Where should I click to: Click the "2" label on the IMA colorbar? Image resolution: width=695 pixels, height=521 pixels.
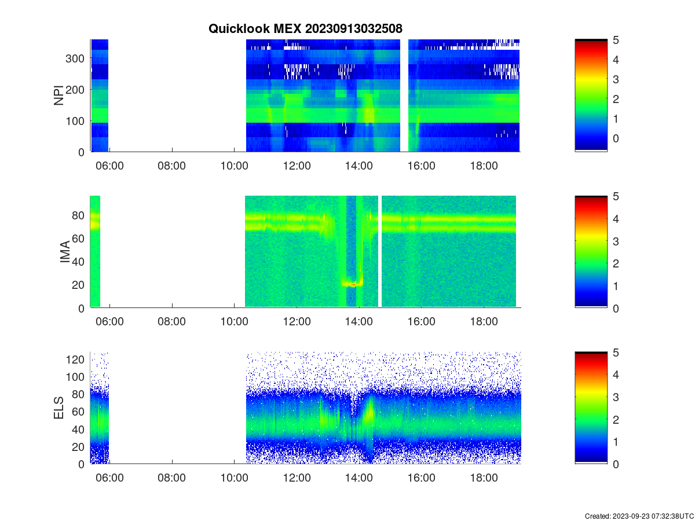coord(616,263)
